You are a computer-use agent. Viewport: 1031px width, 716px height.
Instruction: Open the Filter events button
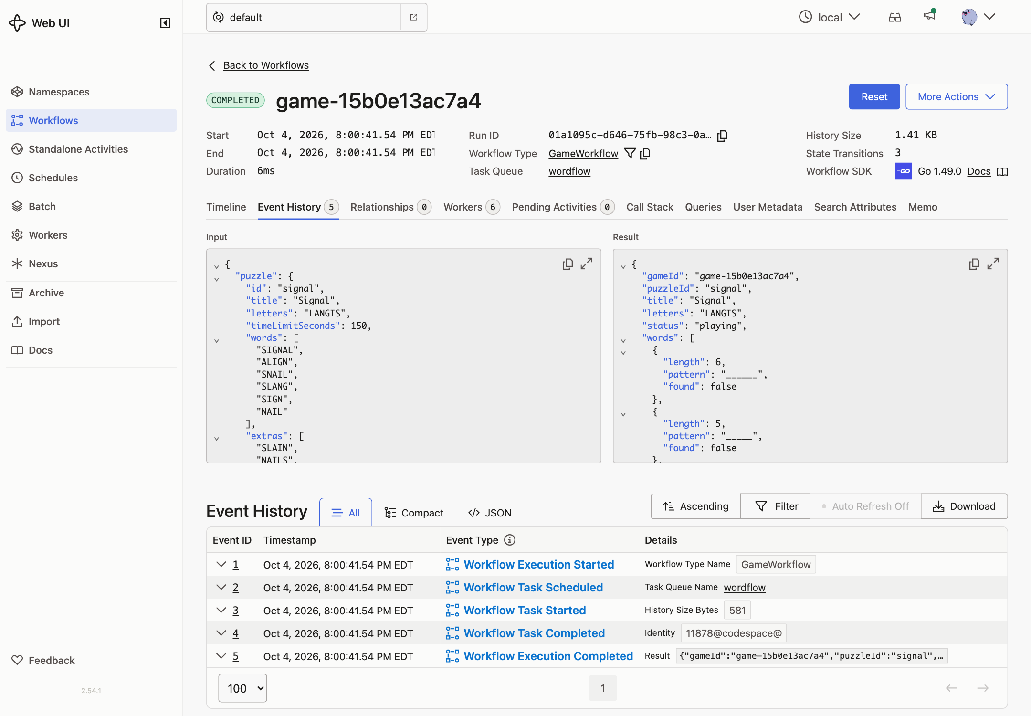[x=776, y=506]
